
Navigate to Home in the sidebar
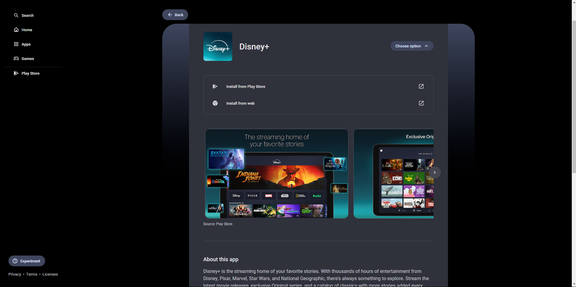click(x=27, y=30)
